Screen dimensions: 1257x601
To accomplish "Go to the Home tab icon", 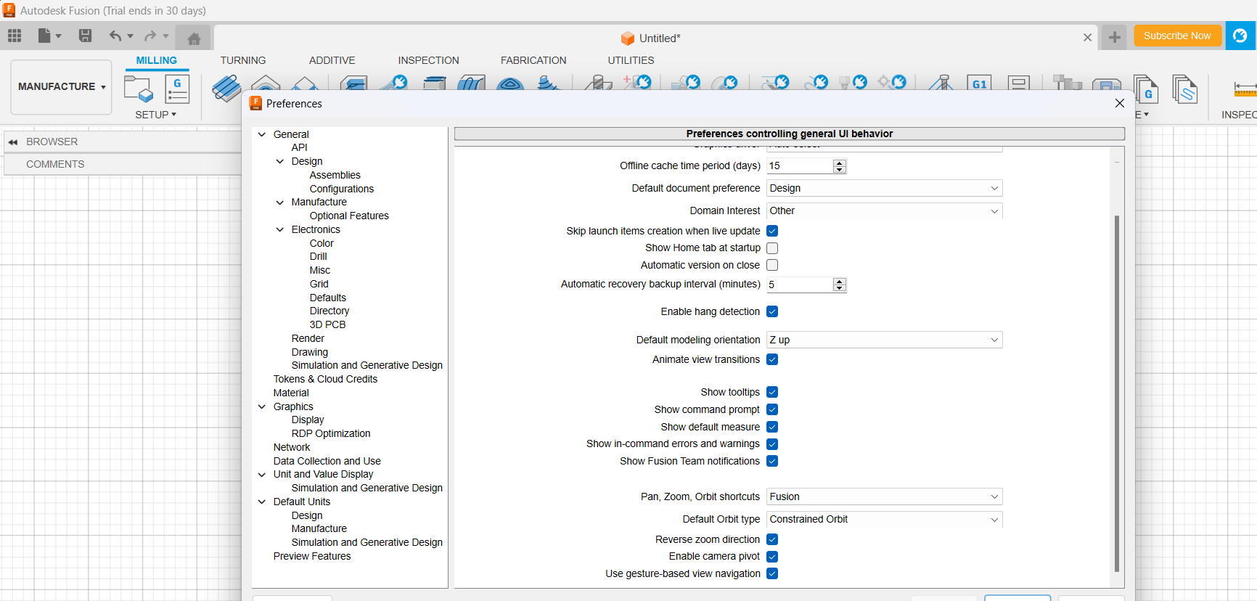I will click(x=194, y=38).
